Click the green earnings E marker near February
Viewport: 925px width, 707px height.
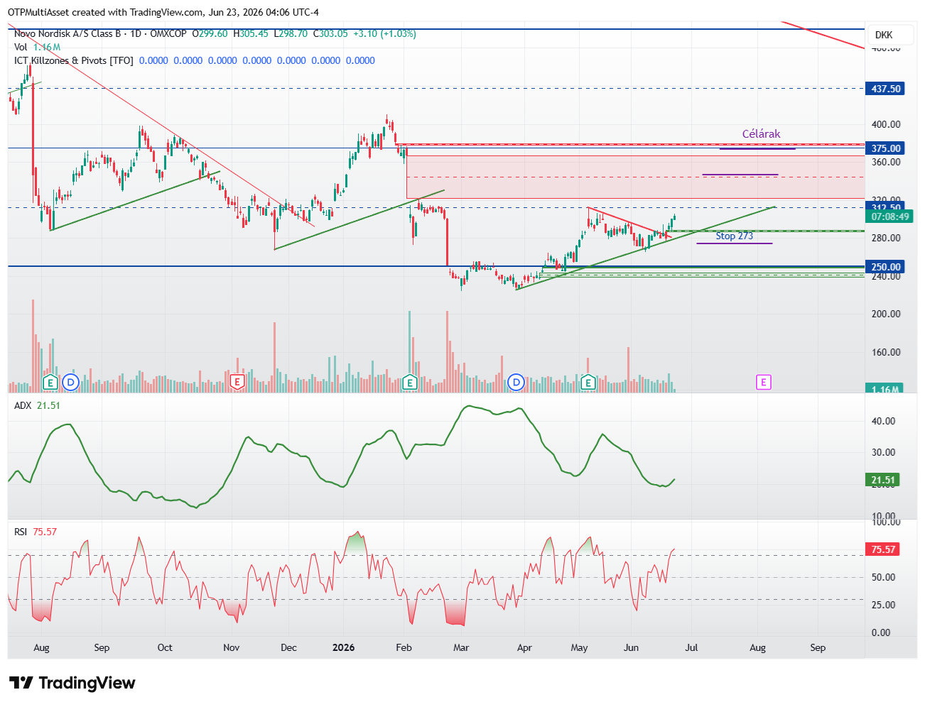pos(409,383)
